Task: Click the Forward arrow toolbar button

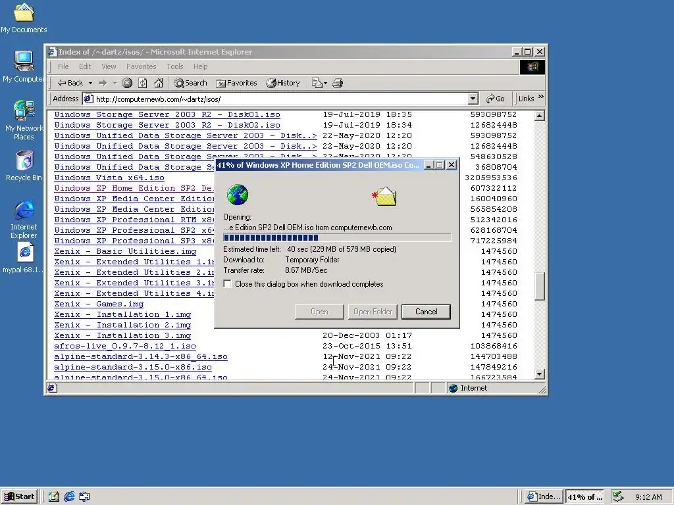Action: pyautogui.click(x=103, y=83)
